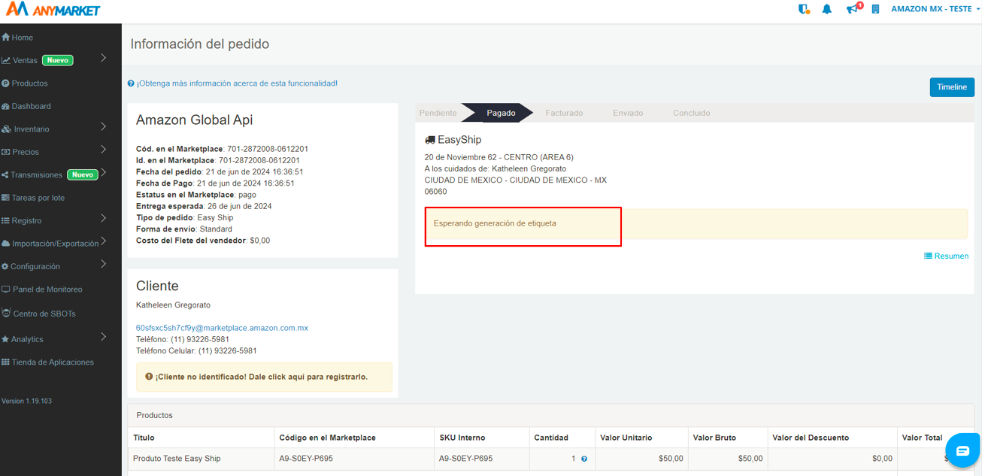This screenshot has width=982, height=476.
Task: Click the Nuevo badge beside Ventas
Action: point(58,60)
